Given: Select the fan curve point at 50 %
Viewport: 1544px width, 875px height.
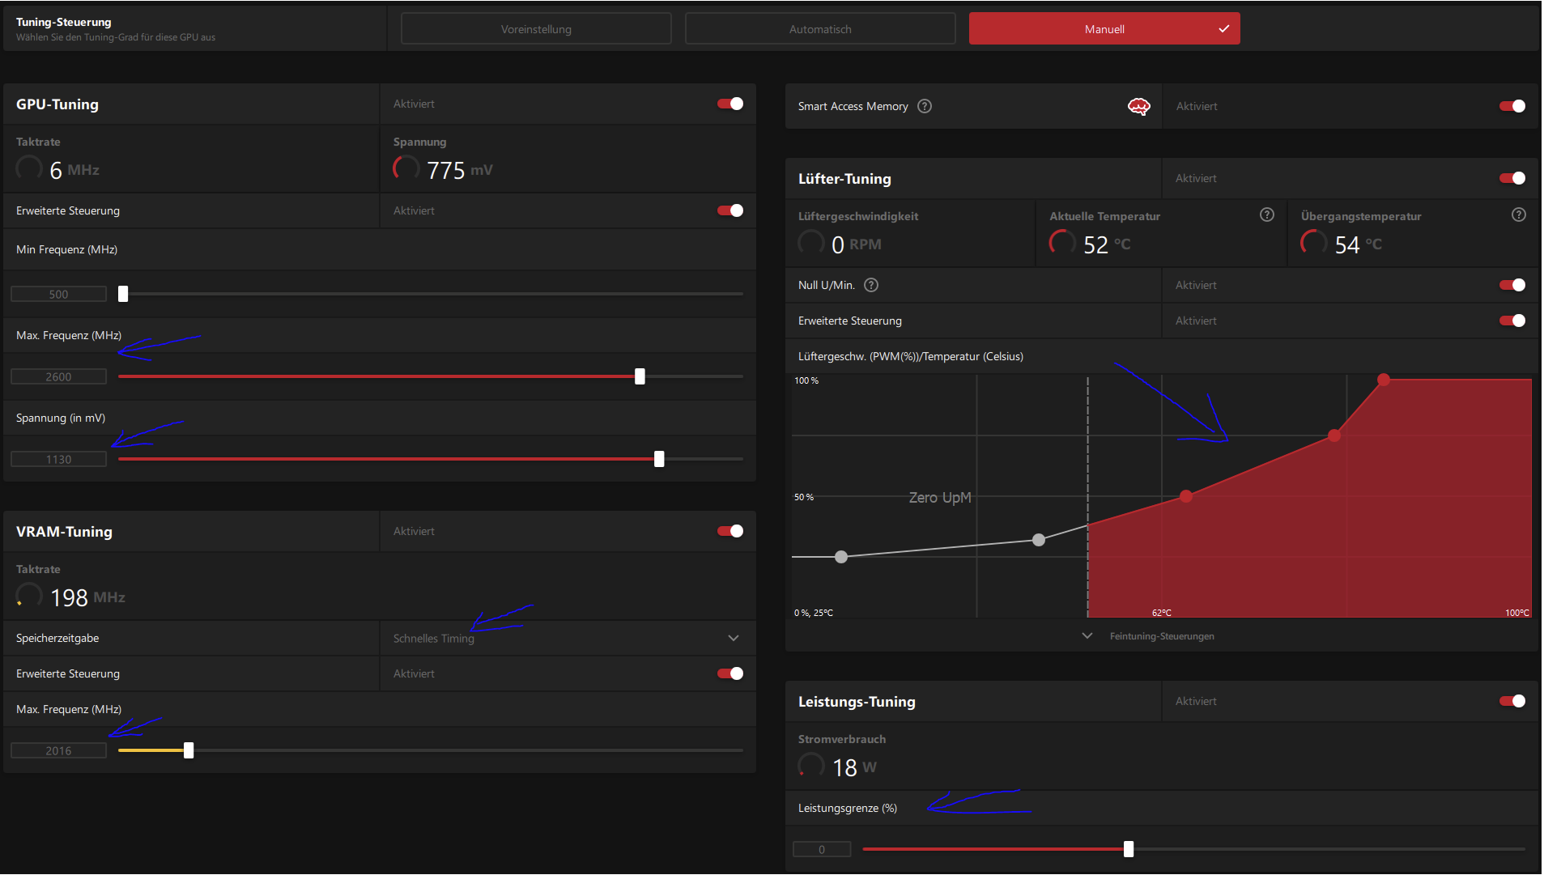Looking at the screenshot, I should coord(1186,496).
